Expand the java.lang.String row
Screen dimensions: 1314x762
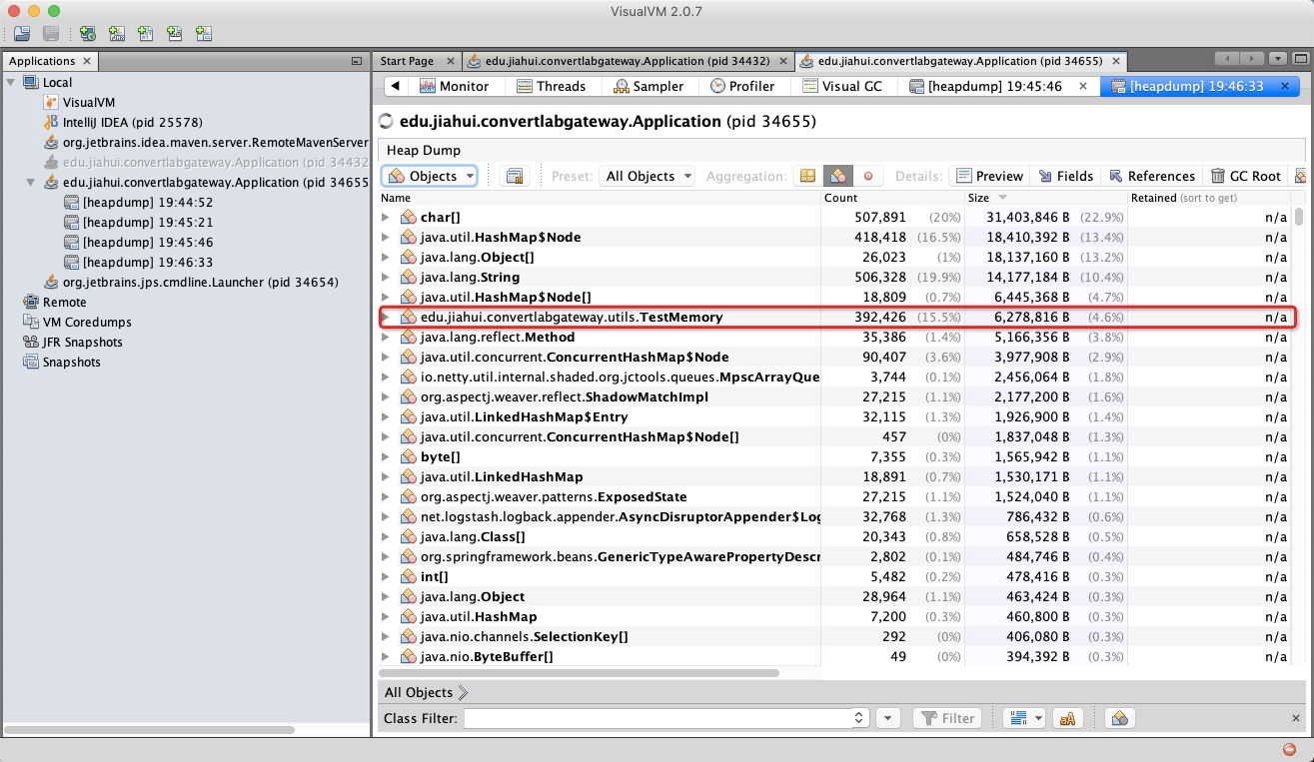386,277
